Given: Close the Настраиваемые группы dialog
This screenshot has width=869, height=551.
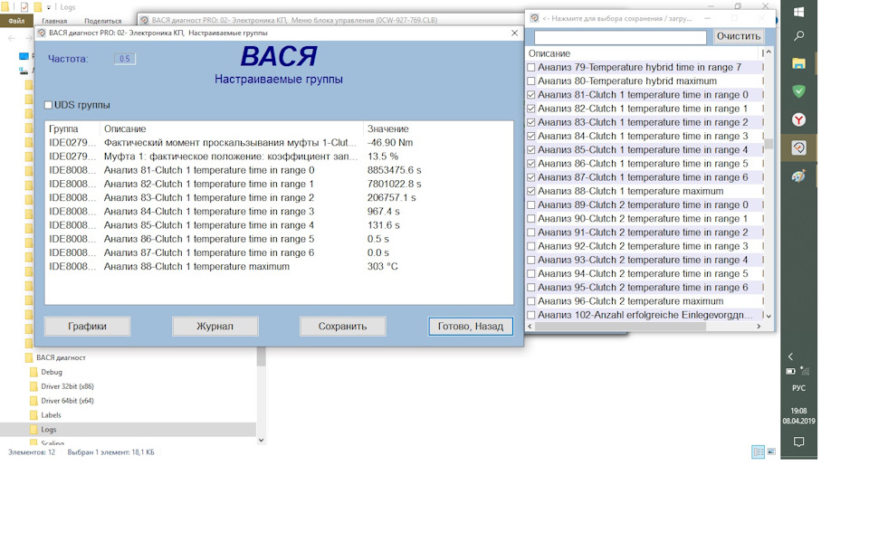Looking at the screenshot, I should (514, 33).
